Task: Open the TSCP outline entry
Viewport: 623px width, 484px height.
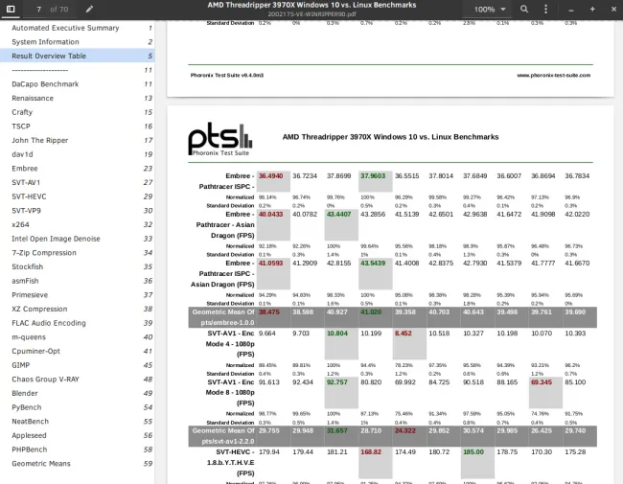Action: point(77,126)
